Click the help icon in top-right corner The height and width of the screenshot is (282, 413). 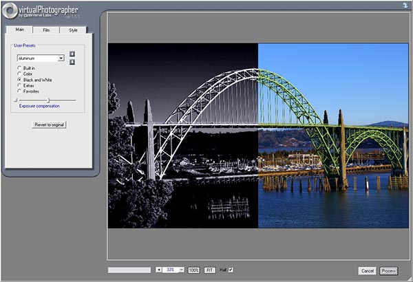407,4
